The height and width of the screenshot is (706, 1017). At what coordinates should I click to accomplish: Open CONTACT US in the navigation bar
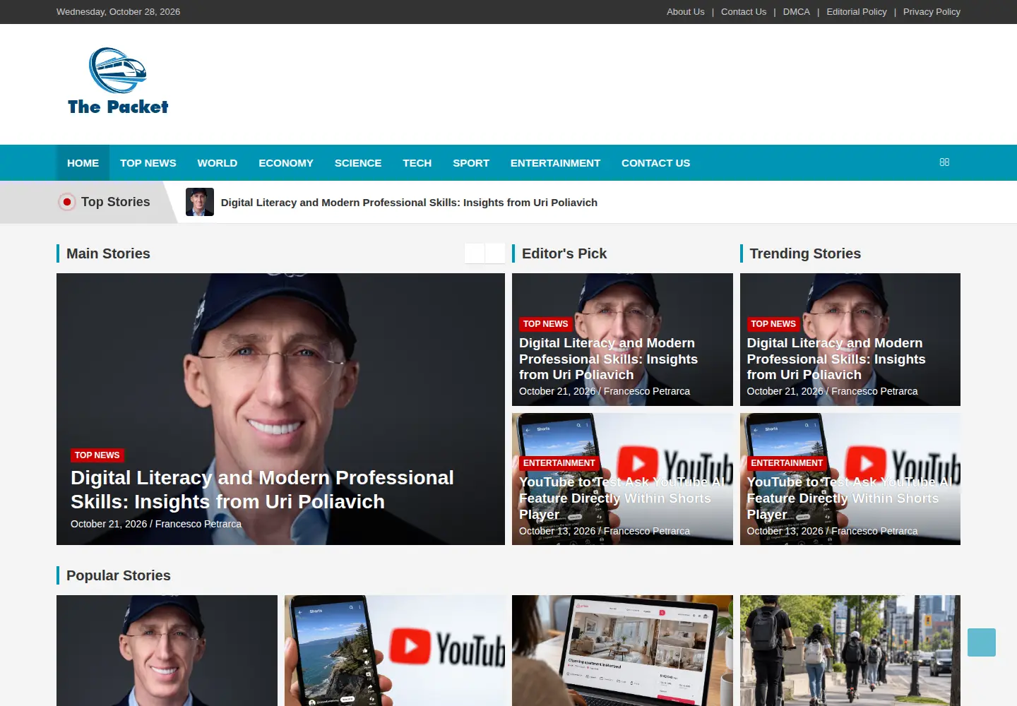pyautogui.click(x=655, y=163)
